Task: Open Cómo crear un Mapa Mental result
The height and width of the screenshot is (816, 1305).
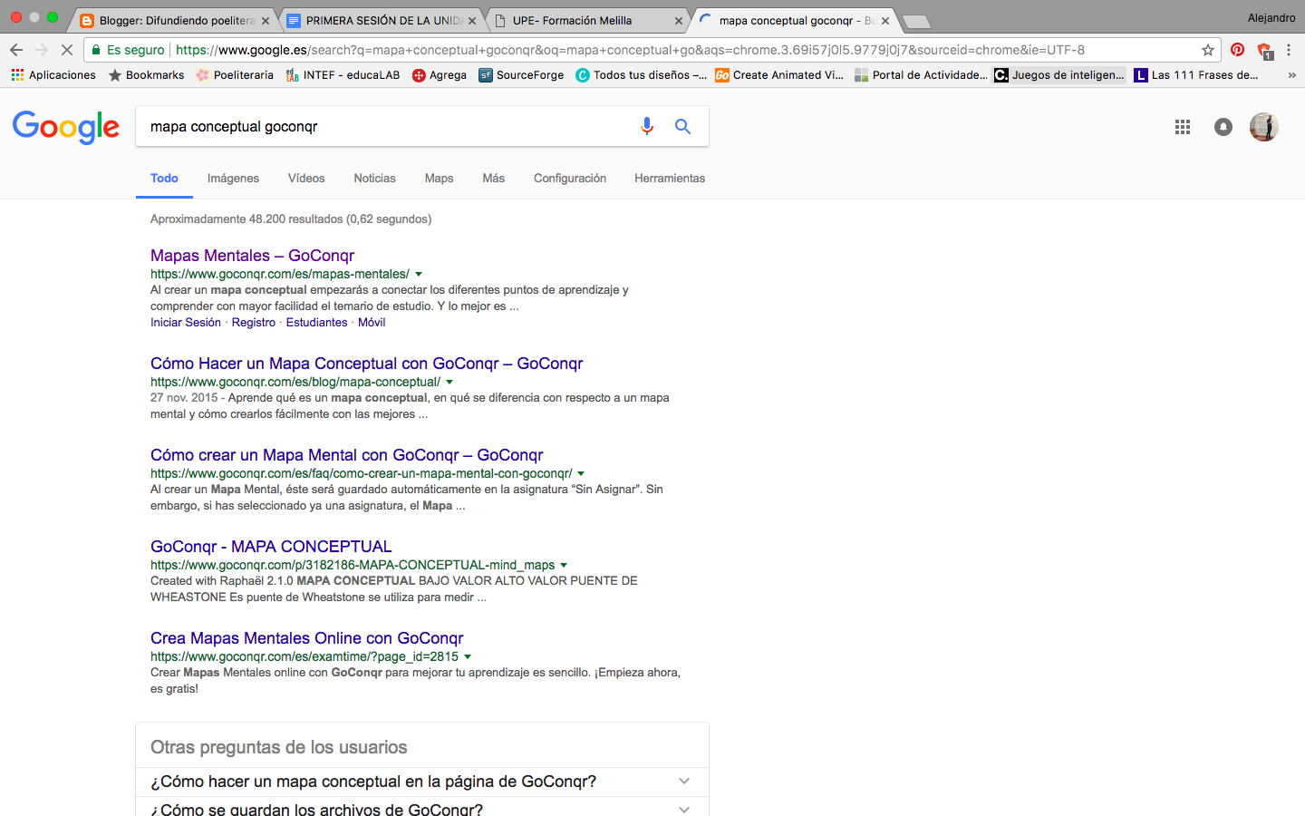Action: 346,455
